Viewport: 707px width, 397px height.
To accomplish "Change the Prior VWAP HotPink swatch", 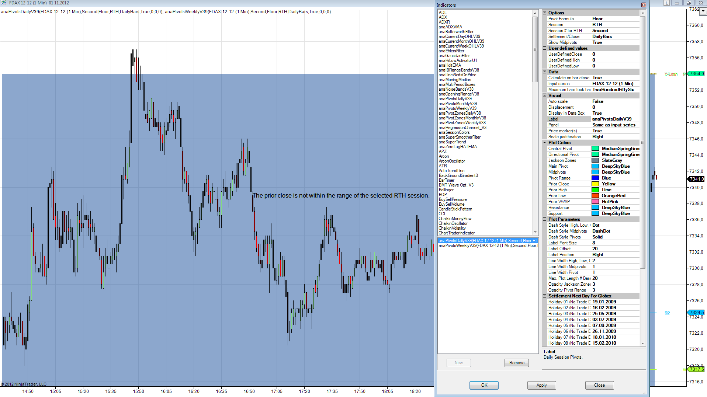I will (x=595, y=202).
